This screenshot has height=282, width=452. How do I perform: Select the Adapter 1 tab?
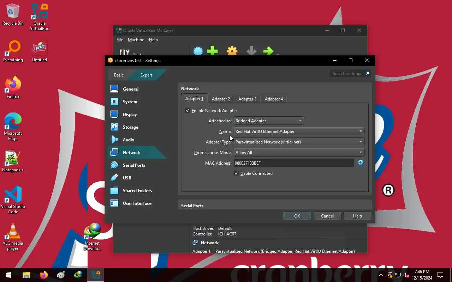(194, 99)
